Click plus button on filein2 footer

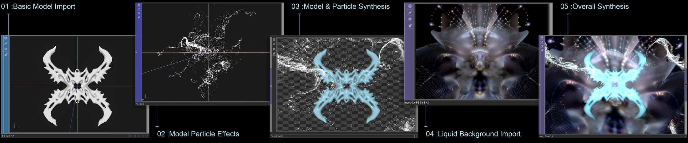click(x=147, y=136)
